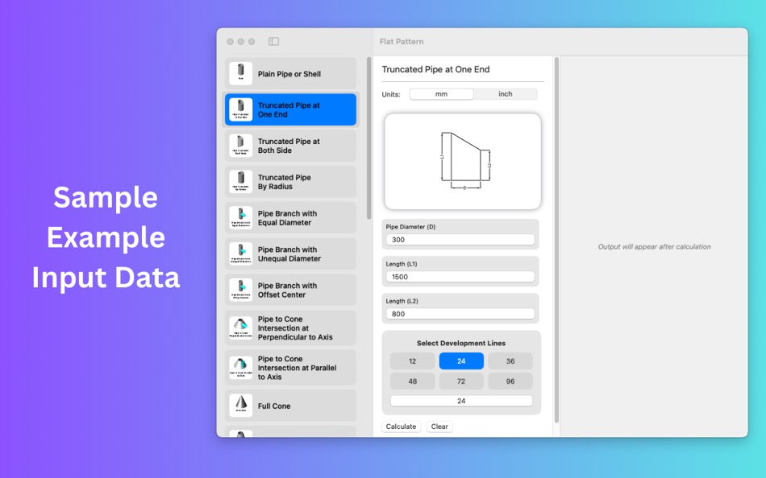Click the Length L2 field showing 800
The width and height of the screenshot is (766, 478).
[x=460, y=313]
